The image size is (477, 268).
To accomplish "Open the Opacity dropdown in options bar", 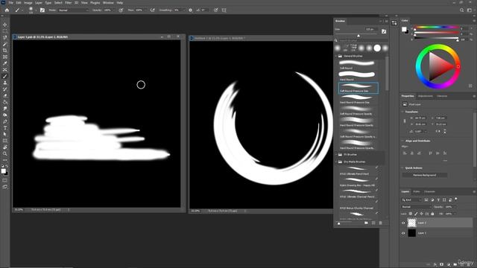I will point(114,10).
